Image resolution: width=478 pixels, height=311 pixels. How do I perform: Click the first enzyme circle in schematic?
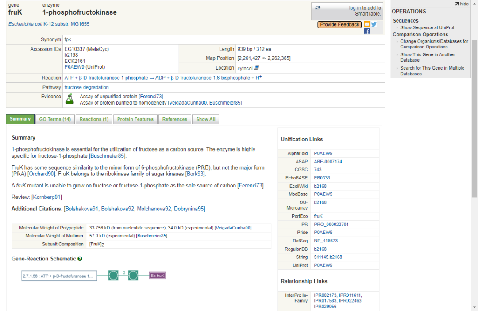pos(114,276)
